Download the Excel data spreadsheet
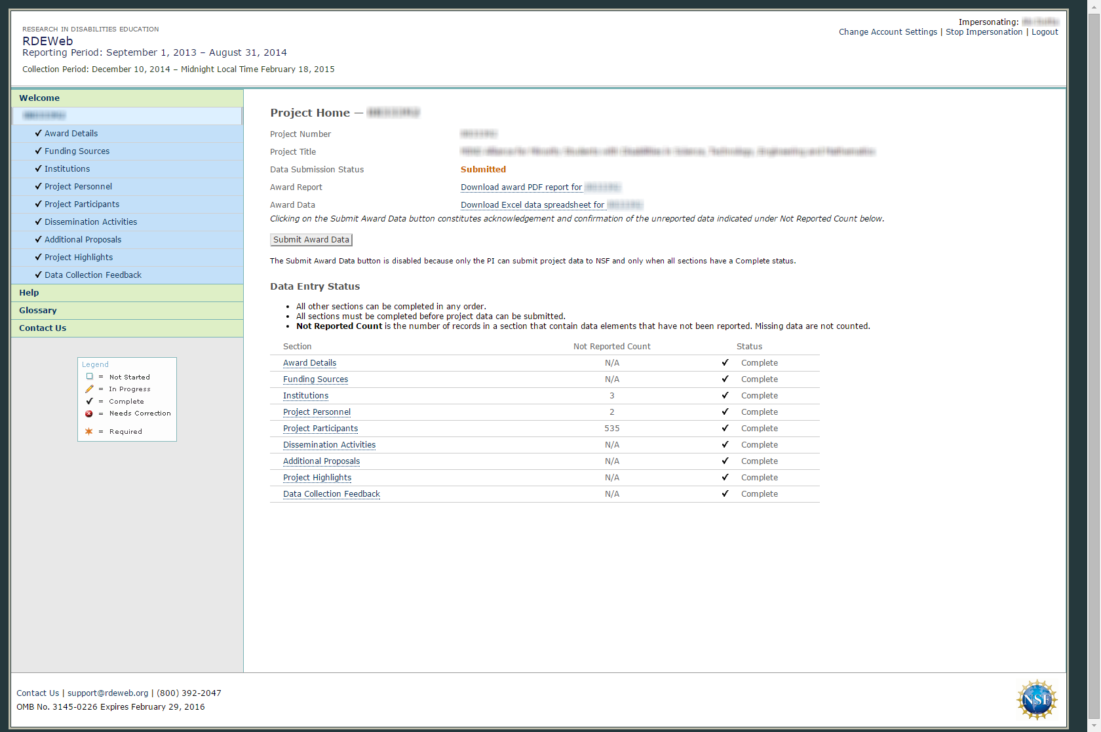The image size is (1101, 732). tap(532, 205)
